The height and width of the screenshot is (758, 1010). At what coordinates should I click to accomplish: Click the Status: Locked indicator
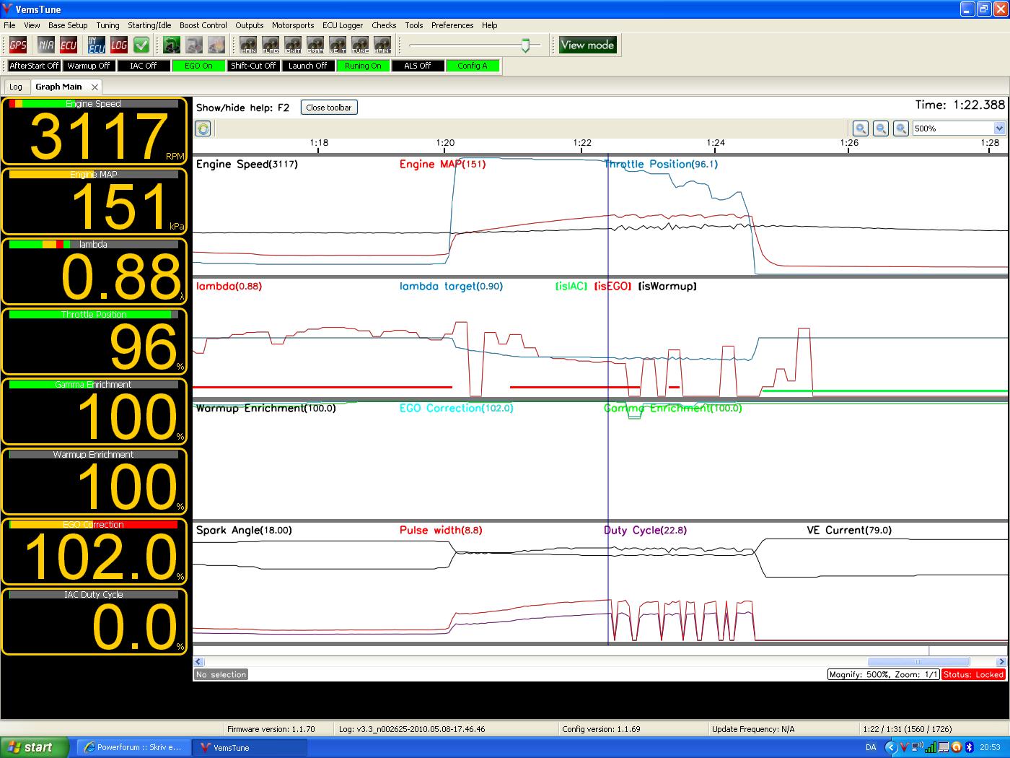click(x=973, y=675)
